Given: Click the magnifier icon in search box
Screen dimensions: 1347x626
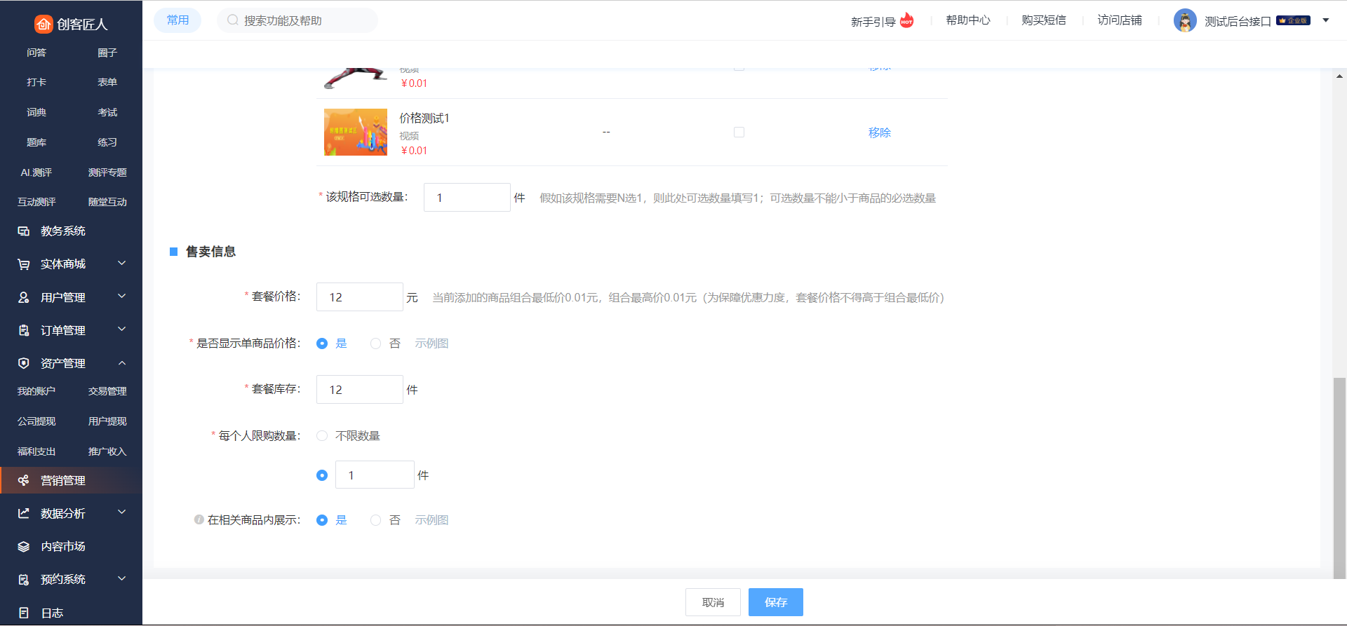Looking at the screenshot, I should point(233,20).
